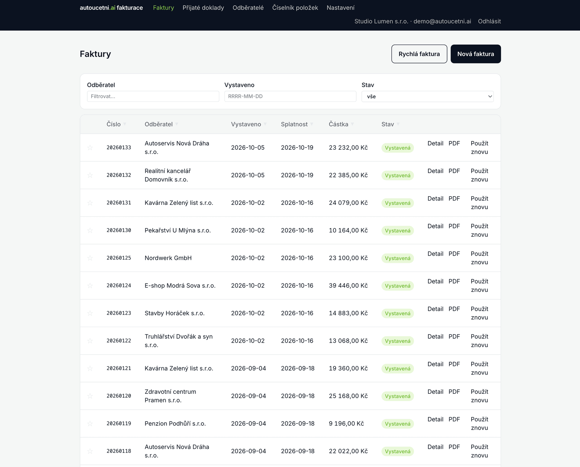
Task: Open Detail of invoice 20260133
Action: pos(435,143)
